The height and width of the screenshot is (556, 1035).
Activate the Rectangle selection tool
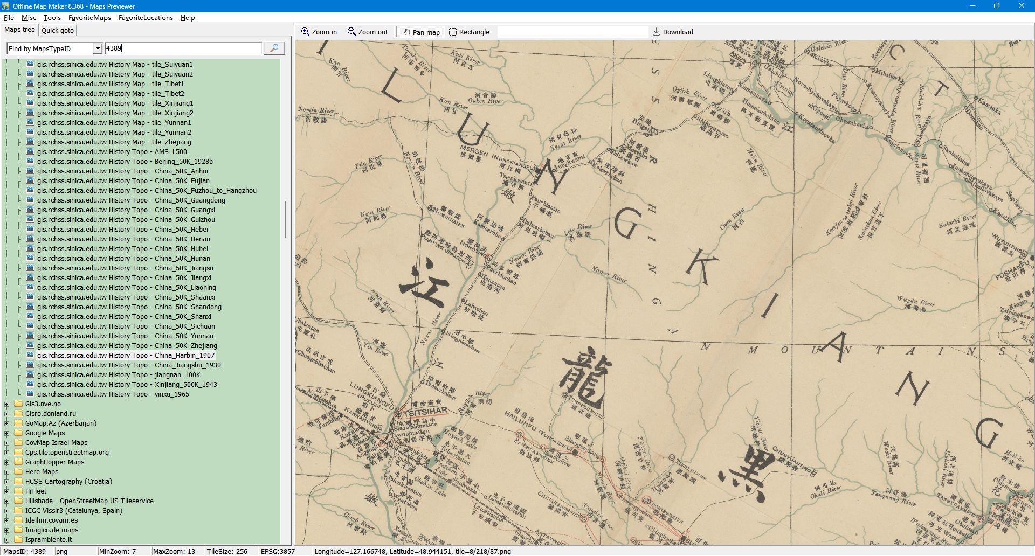point(453,32)
